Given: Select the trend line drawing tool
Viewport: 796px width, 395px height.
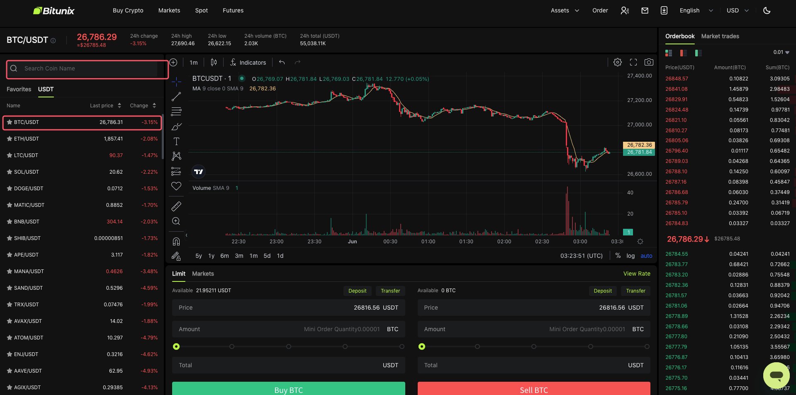Looking at the screenshot, I should tap(176, 97).
